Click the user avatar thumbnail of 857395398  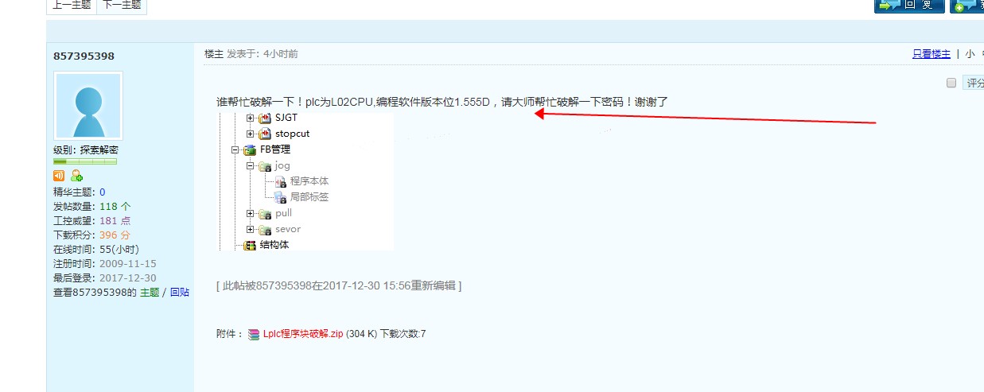(x=88, y=106)
